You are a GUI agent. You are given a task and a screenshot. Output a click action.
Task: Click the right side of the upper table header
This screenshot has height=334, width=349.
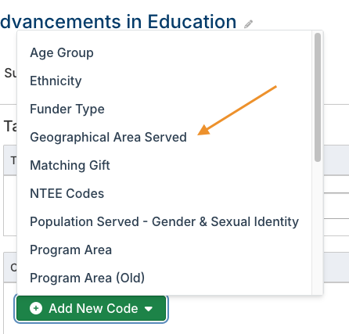pos(336,160)
